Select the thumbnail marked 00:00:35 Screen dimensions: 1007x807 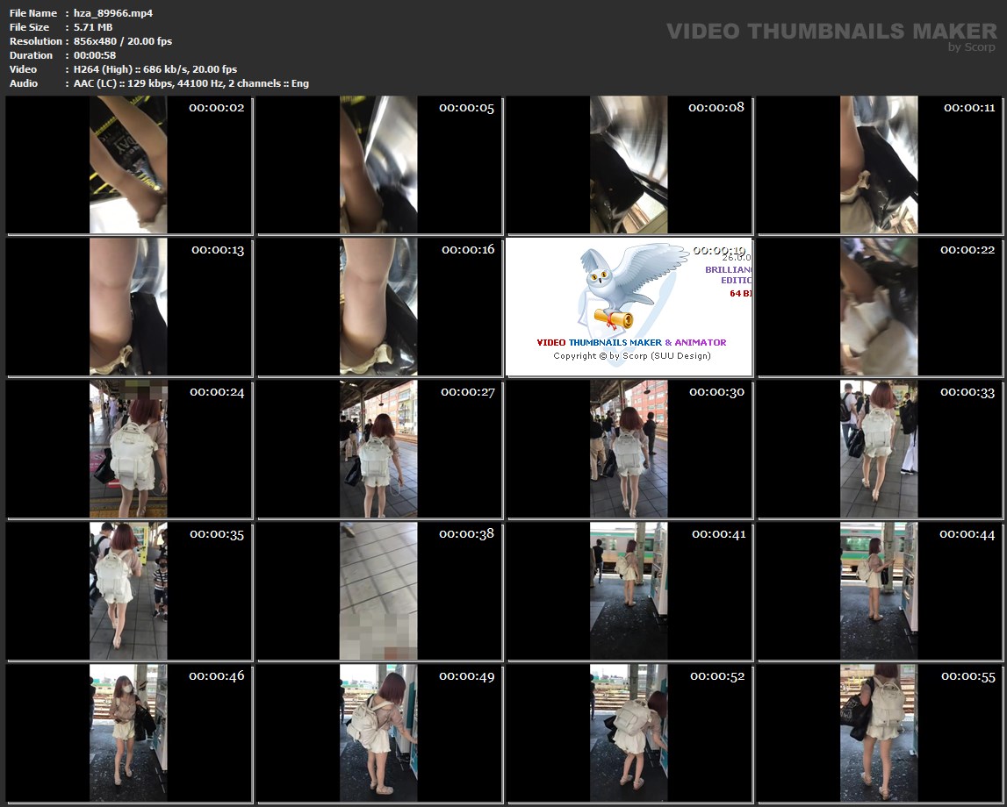[x=128, y=591]
